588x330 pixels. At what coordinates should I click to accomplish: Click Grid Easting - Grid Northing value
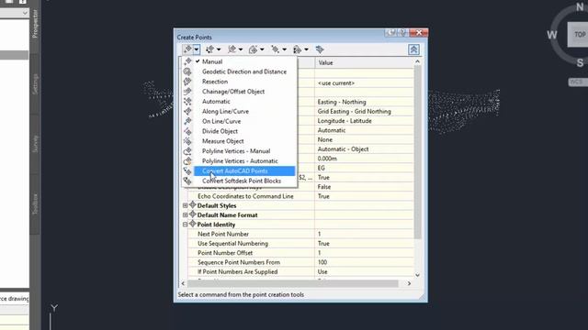click(x=364, y=111)
